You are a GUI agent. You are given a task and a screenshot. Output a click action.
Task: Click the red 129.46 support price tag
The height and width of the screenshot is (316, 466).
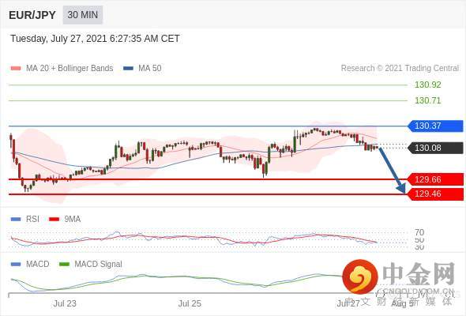pyautogui.click(x=435, y=194)
